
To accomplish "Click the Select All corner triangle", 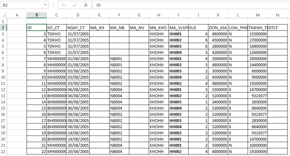I will (3, 15).
